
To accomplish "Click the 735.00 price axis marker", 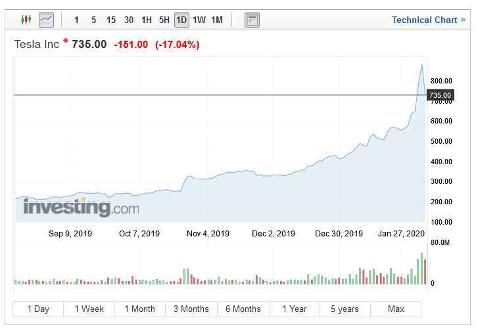I will pos(441,95).
